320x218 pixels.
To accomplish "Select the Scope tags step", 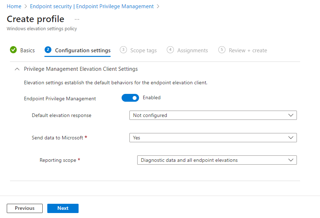I will pos(144,50).
